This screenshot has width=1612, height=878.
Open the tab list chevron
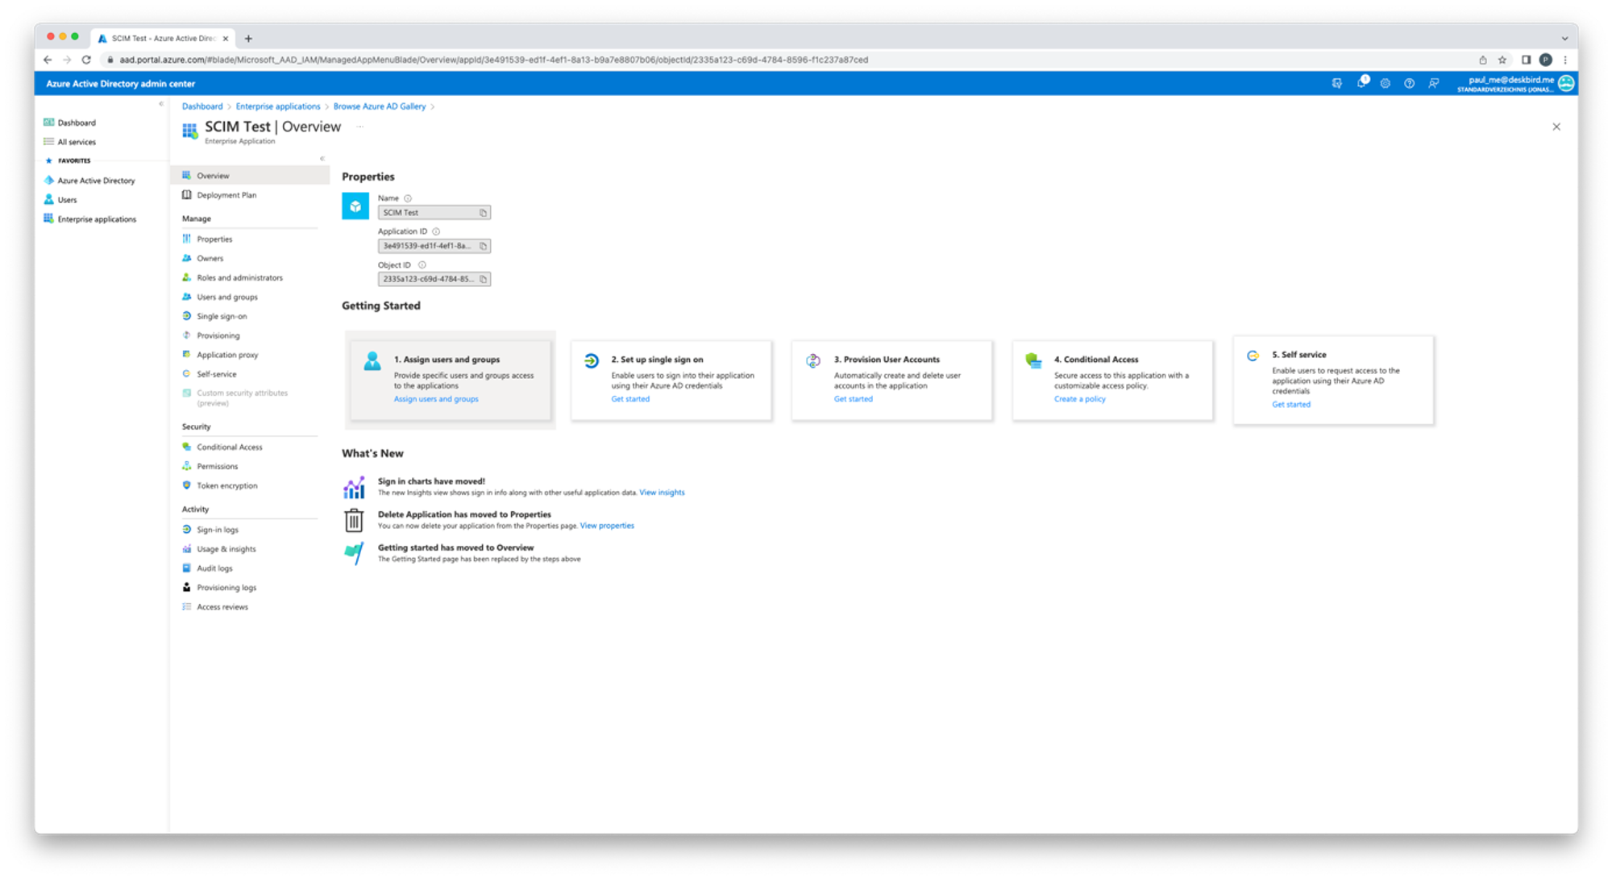[1564, 38]
